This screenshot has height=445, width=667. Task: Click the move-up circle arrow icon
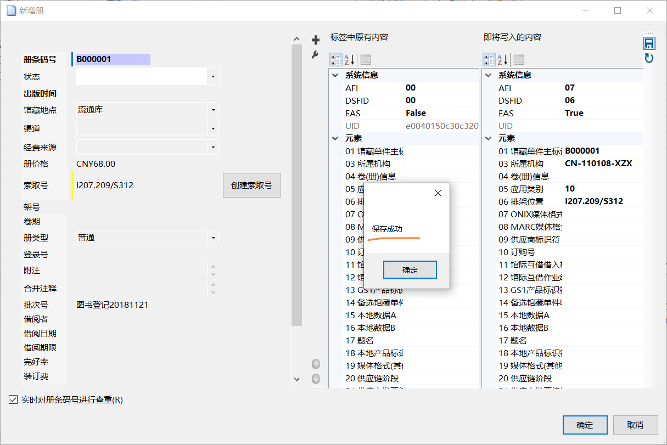[316, 364]
